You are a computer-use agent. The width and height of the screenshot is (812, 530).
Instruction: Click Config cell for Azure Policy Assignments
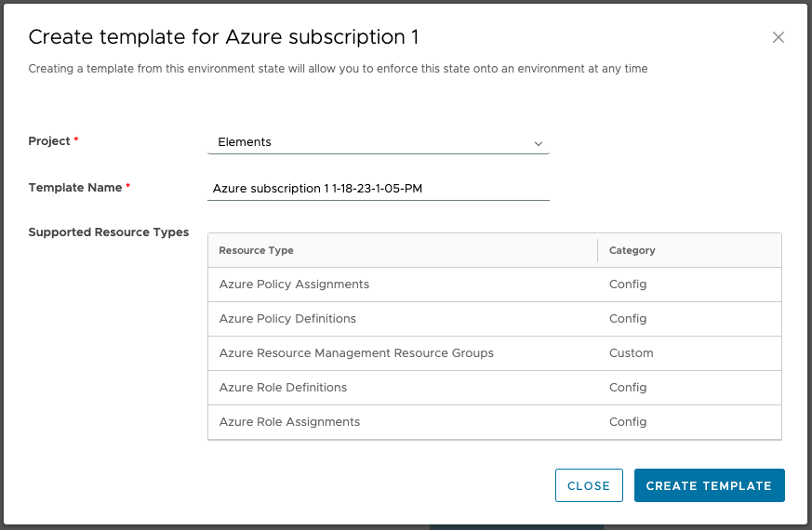[x=628, y=285]
